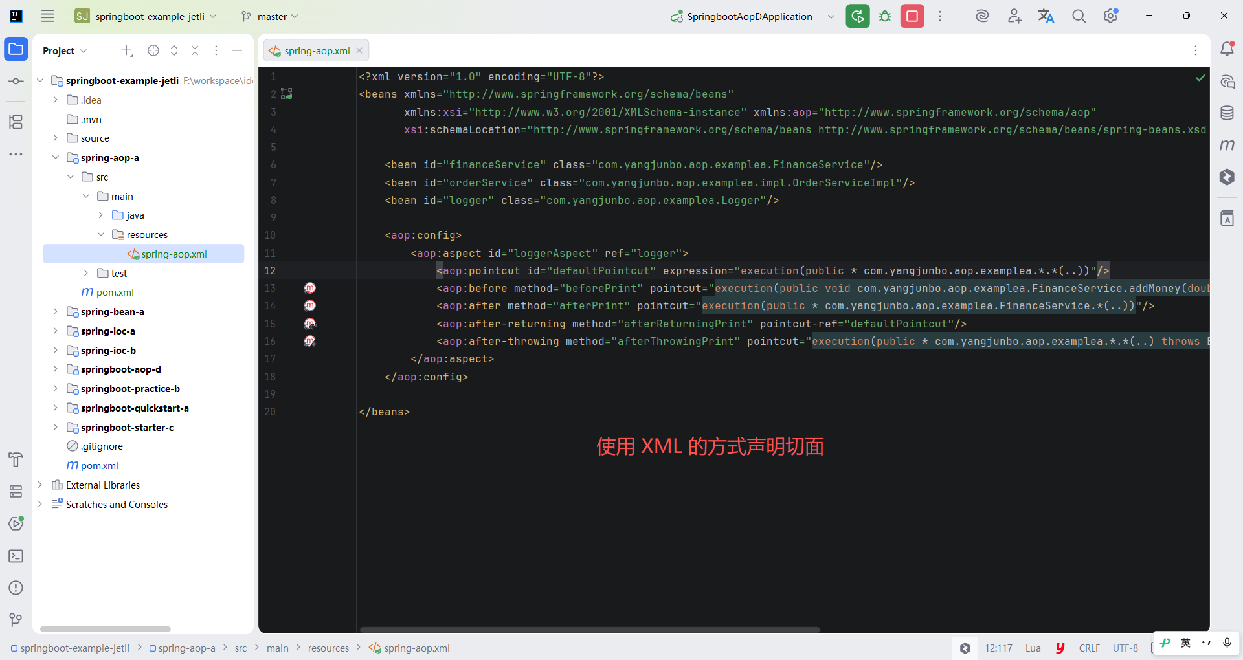Open the master branch dropdown
This screenshot has height=660, width=1243.
[269, 16]
